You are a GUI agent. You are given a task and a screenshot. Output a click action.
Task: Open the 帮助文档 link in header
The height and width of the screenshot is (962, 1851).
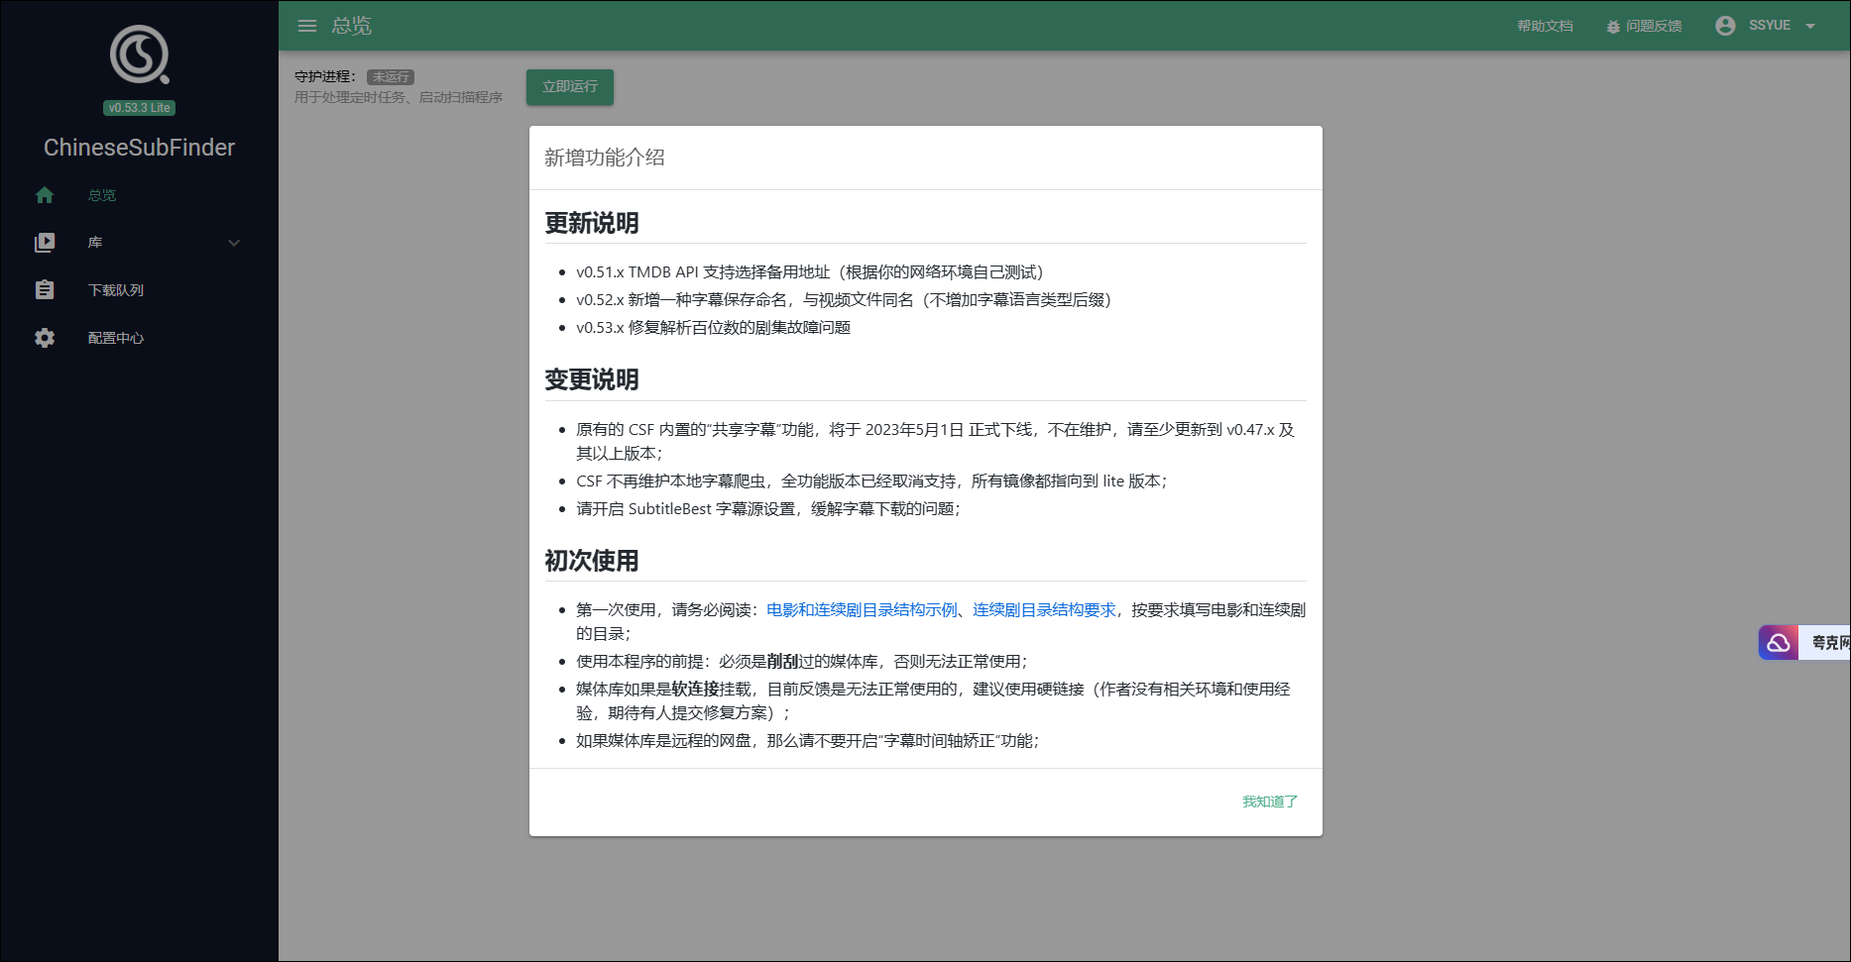tap(1545, 26)
